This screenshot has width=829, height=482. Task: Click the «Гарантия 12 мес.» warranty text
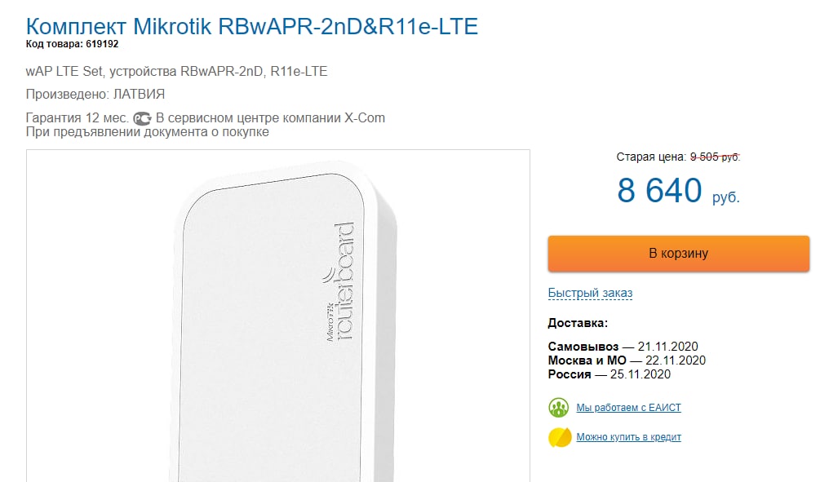(x=77, y=118)
